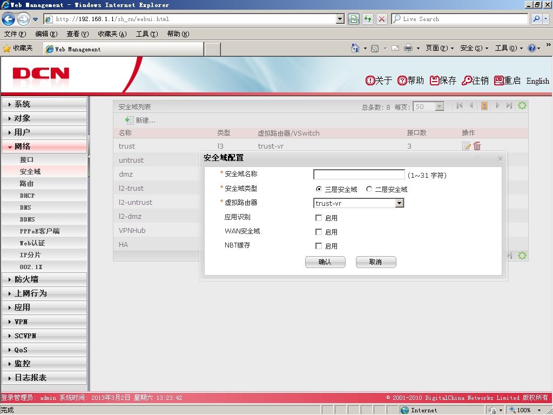The width and height of the screenshot is (553, 415).
Task: Click the Compatibility View icon
Action: click(x=353, y=19)
